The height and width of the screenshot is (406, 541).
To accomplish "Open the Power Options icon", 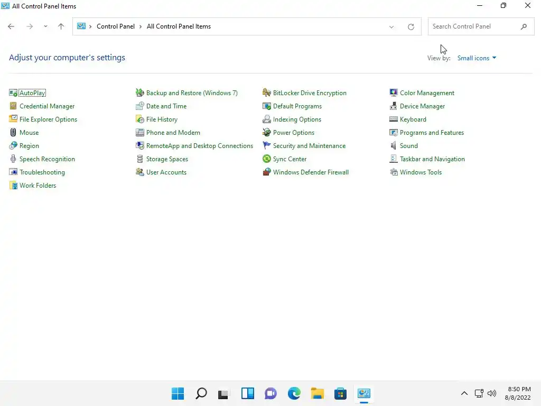I will (267, 133).
